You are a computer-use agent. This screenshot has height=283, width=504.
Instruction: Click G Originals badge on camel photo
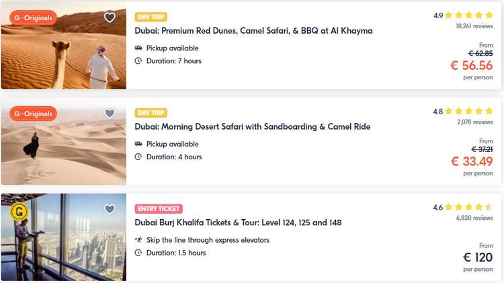point(33,17)
